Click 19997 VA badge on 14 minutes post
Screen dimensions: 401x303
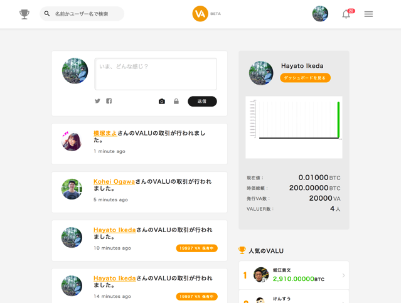coord(196,297)
